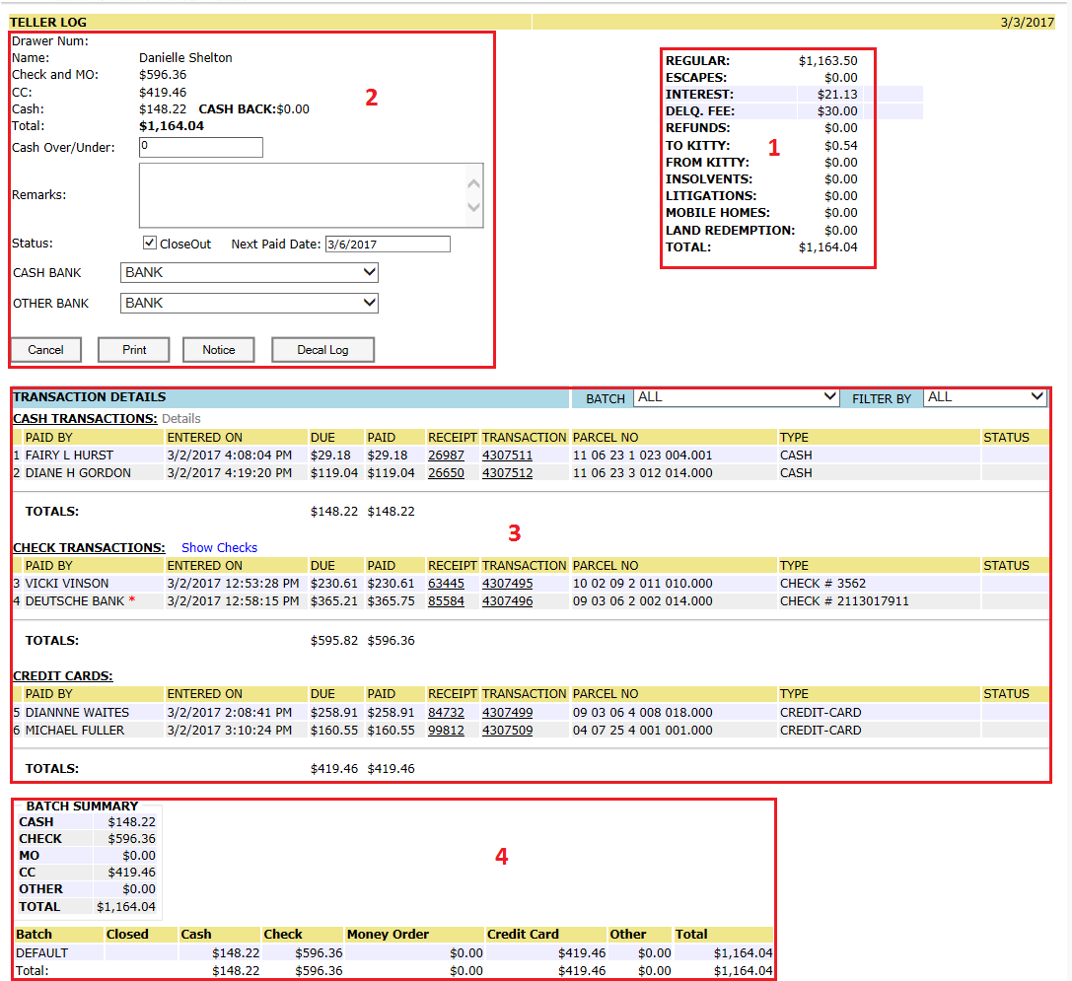Viewport: 1072px width, 981px height.
Task: Open transaction 4307509 link
Action: pos(507,731)
